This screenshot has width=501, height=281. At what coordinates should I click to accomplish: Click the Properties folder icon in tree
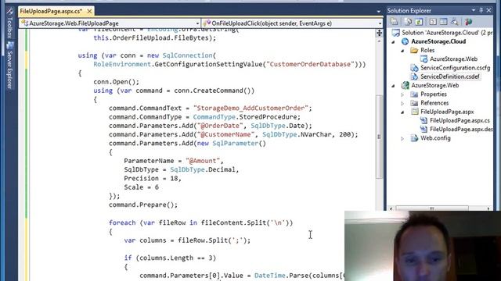[x=414, y=94]
